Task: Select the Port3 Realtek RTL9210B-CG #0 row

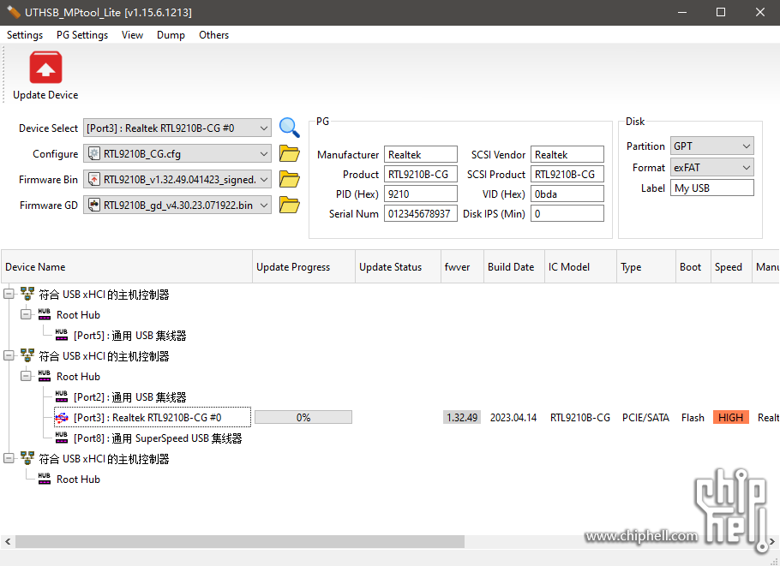Action: pos(153,417)
